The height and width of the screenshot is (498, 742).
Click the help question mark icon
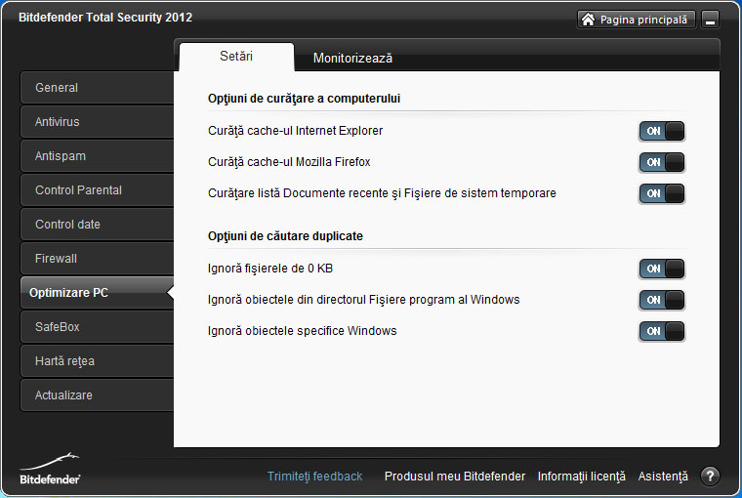click(711, 477)
